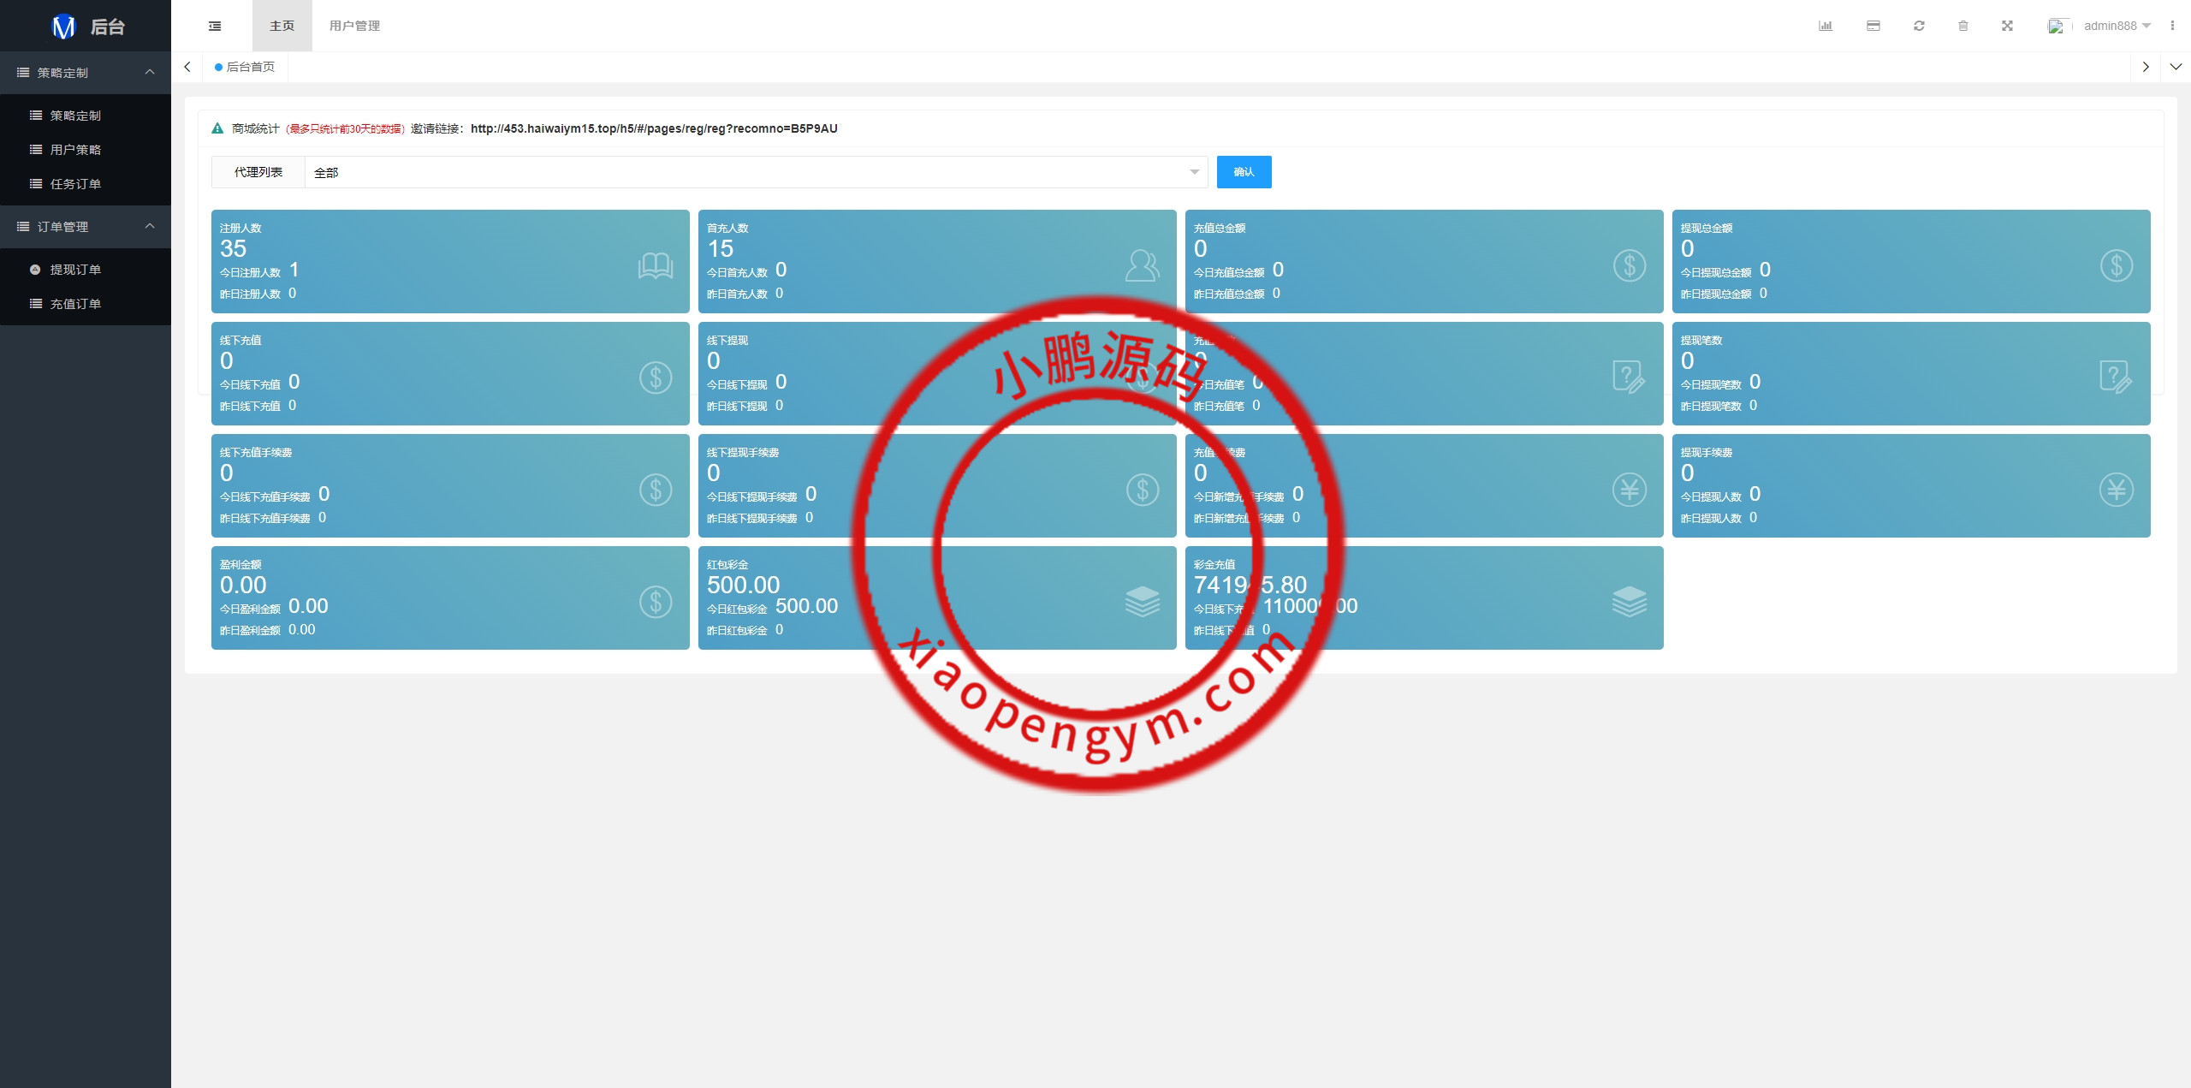Click the M logo in sidebar
The height and width of the screenshot is (1088, 2191).
pyautogui.click(x=64, y=27)
